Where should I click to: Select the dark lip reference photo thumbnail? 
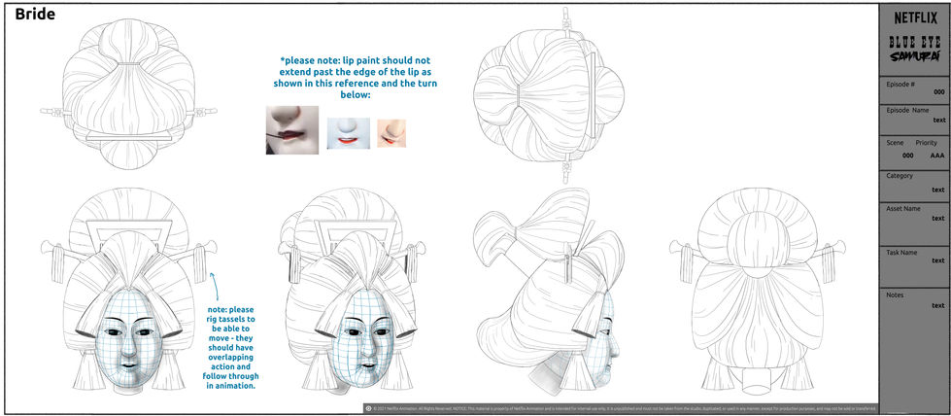tap(292, 130)
